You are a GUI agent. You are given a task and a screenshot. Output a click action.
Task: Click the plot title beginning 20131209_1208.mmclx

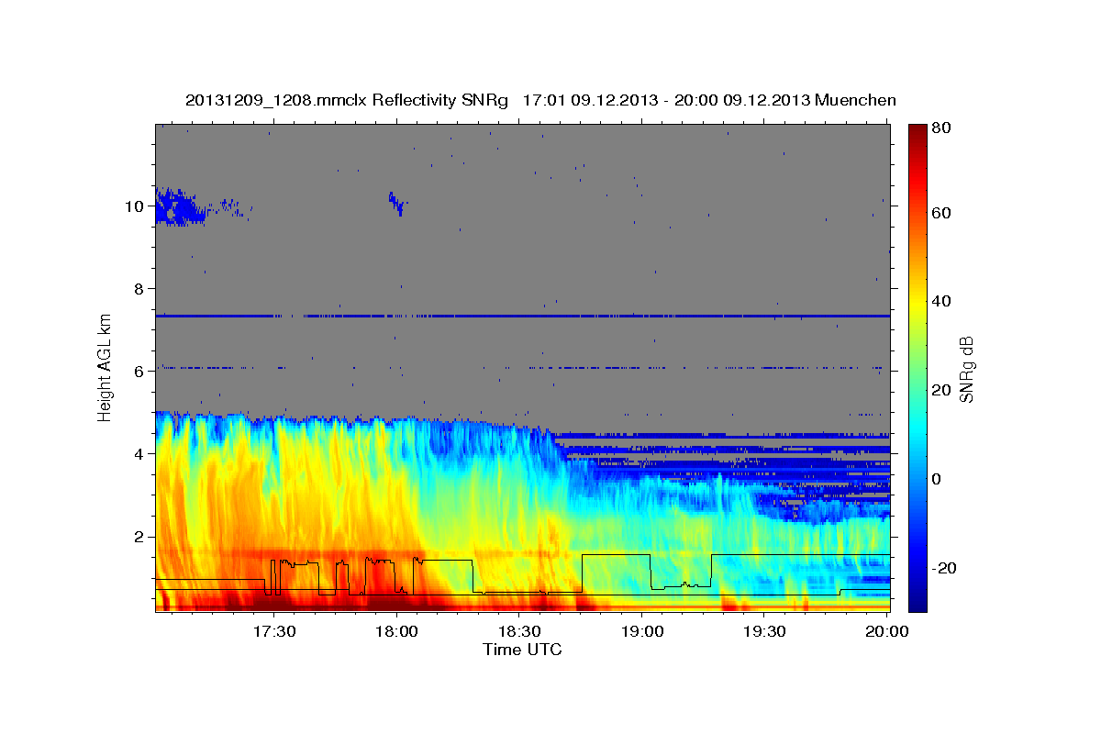click(540, 100)
